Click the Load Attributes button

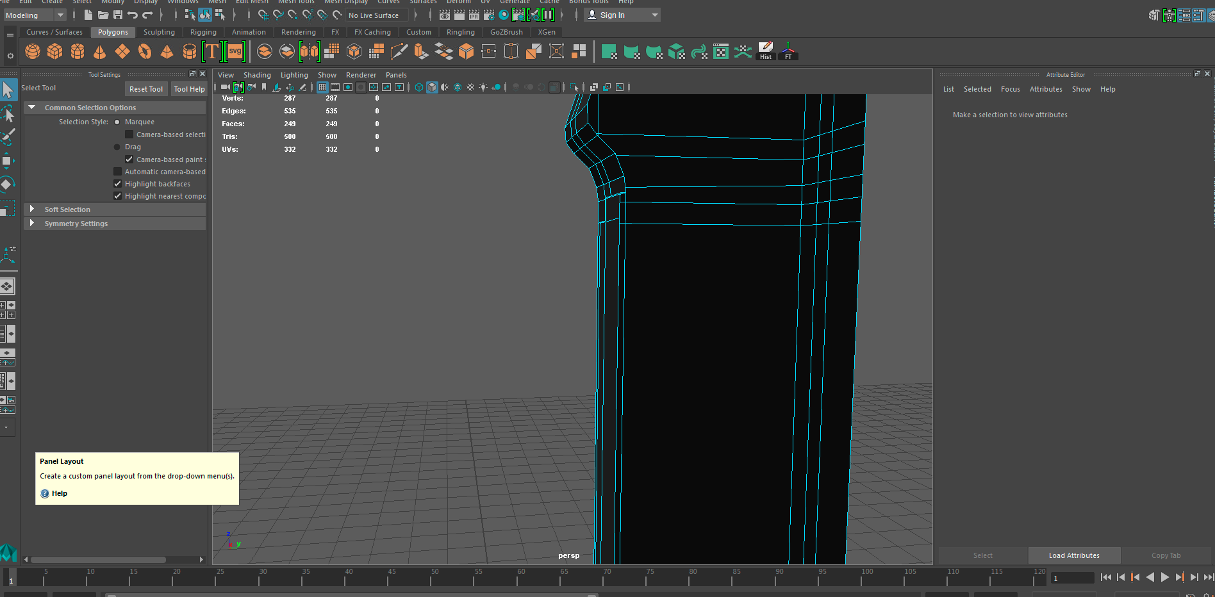(1074, 555)
